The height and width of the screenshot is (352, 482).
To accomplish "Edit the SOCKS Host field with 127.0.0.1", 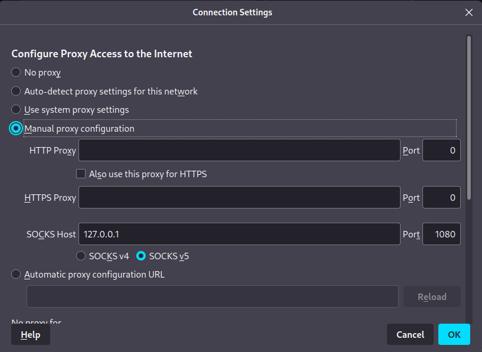I will pos(240,234).
